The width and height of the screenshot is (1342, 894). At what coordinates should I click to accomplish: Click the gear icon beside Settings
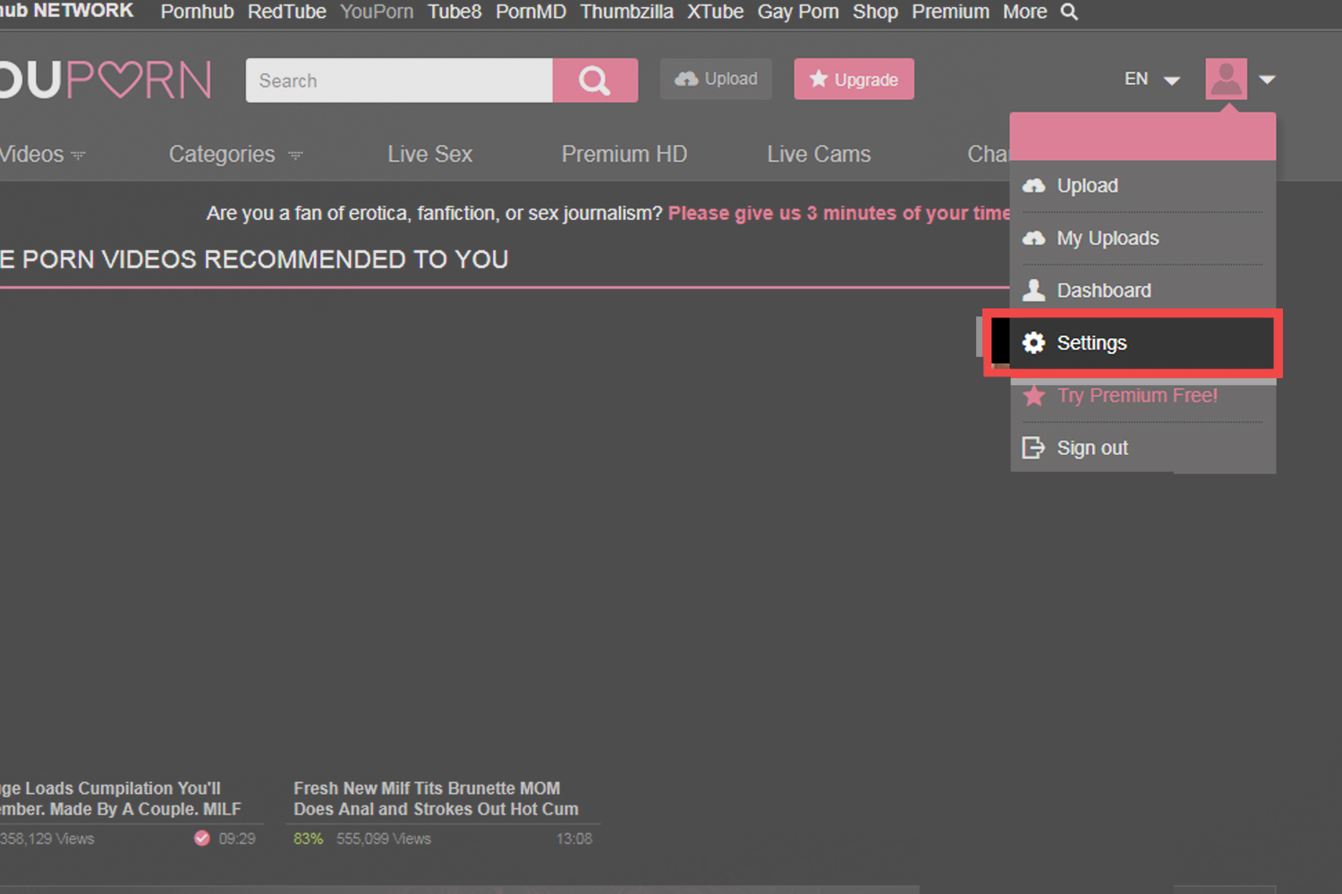(1033, 343)
